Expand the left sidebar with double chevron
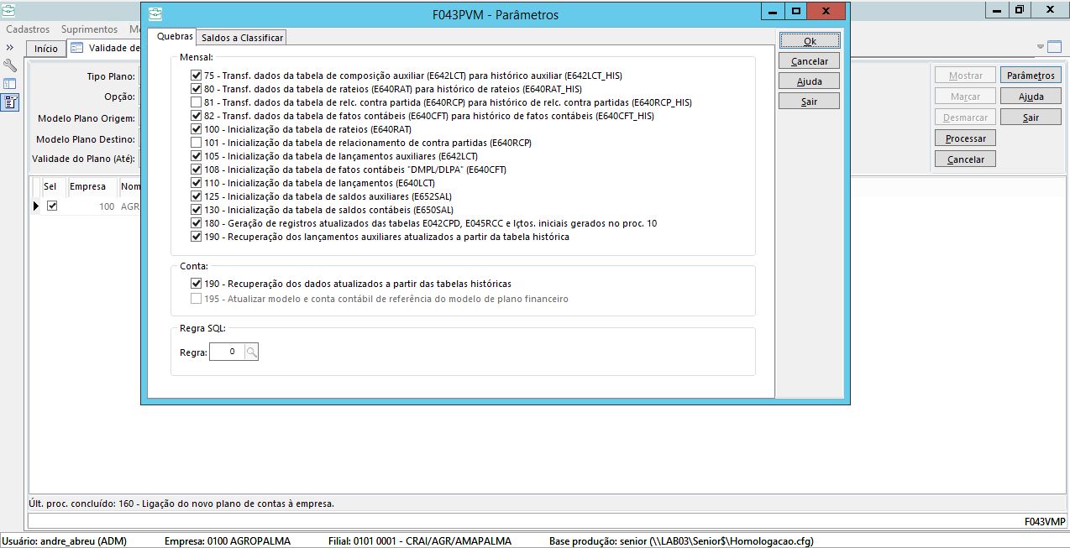The image size is (1070, 548). [10, 48]
